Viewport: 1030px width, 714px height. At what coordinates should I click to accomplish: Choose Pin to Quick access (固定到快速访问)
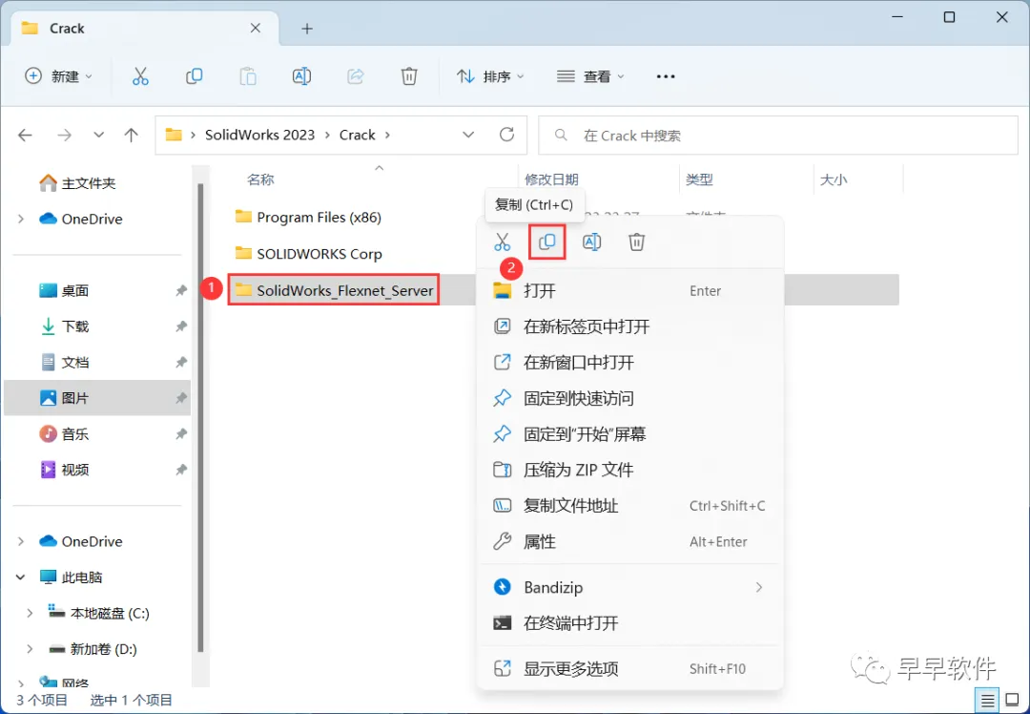tap(630, 398)
